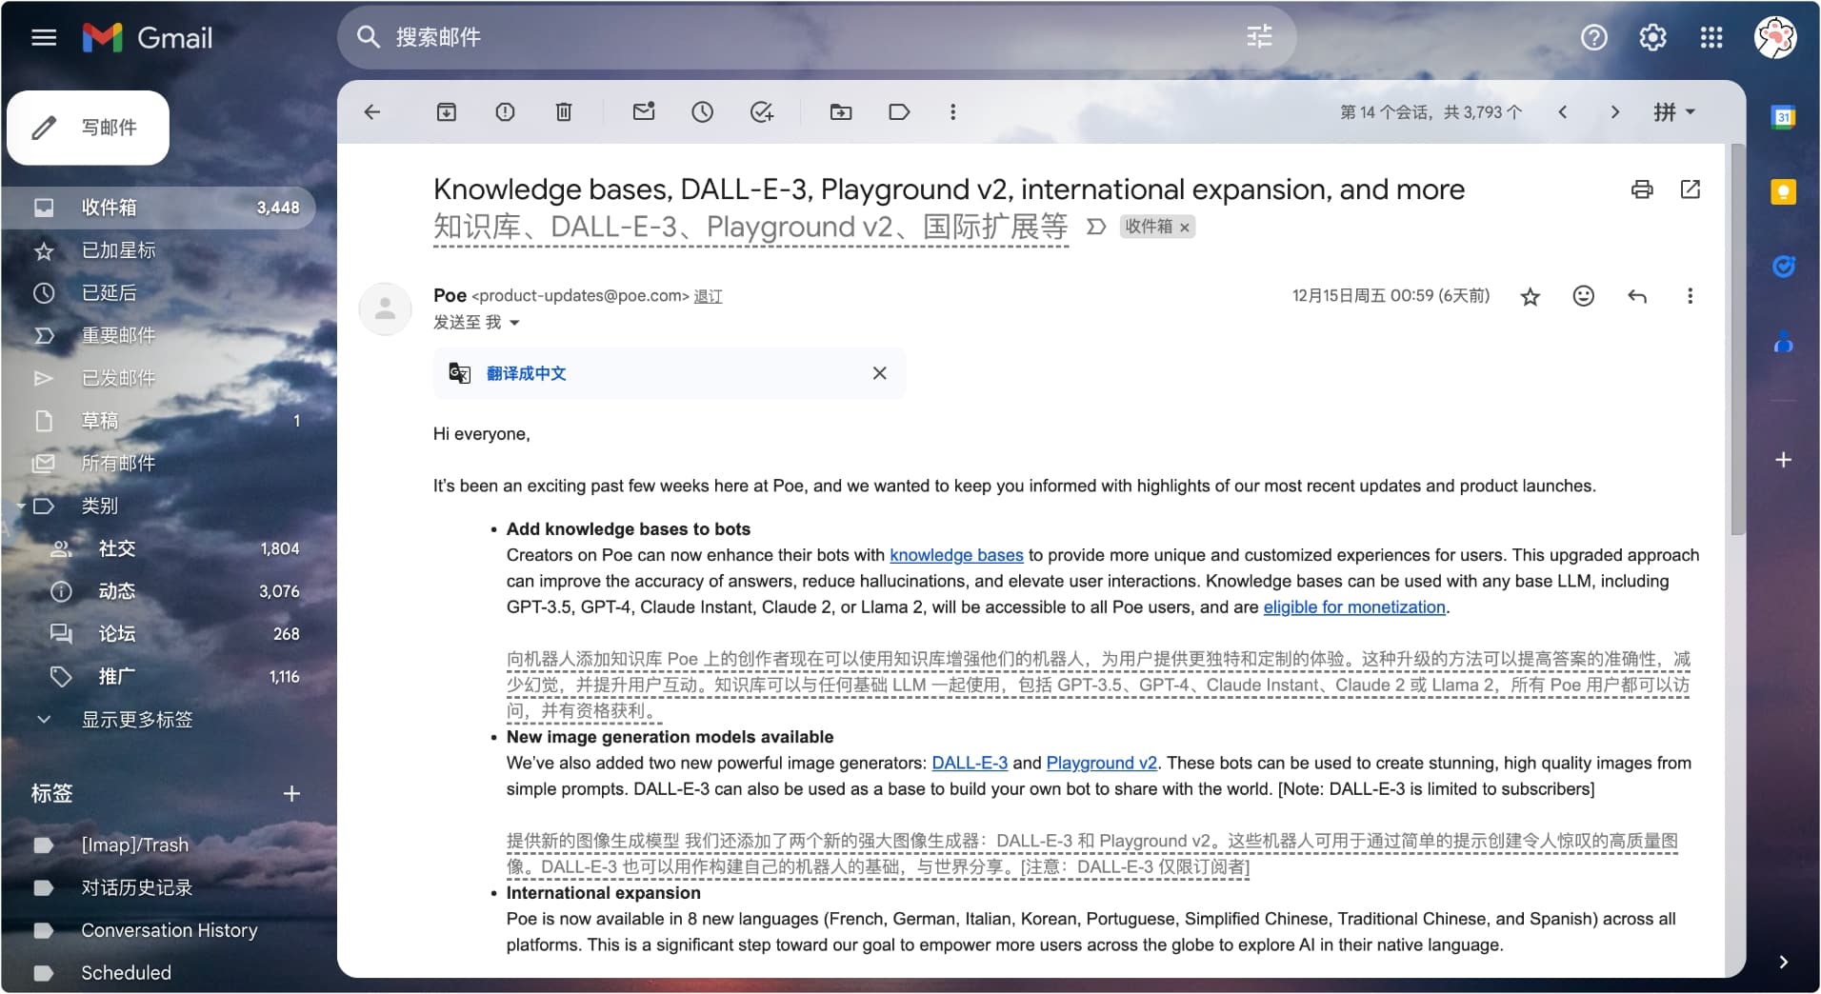The height and width of the screenshot is (994, 1821).
Task: Open email in new window
Action: point(1691,189)
